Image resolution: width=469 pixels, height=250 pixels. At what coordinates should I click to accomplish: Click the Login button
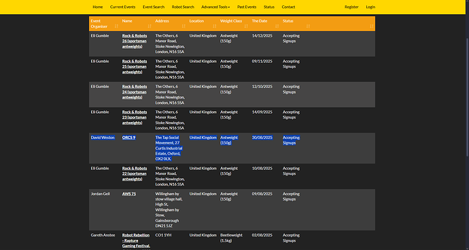(370, 7)
